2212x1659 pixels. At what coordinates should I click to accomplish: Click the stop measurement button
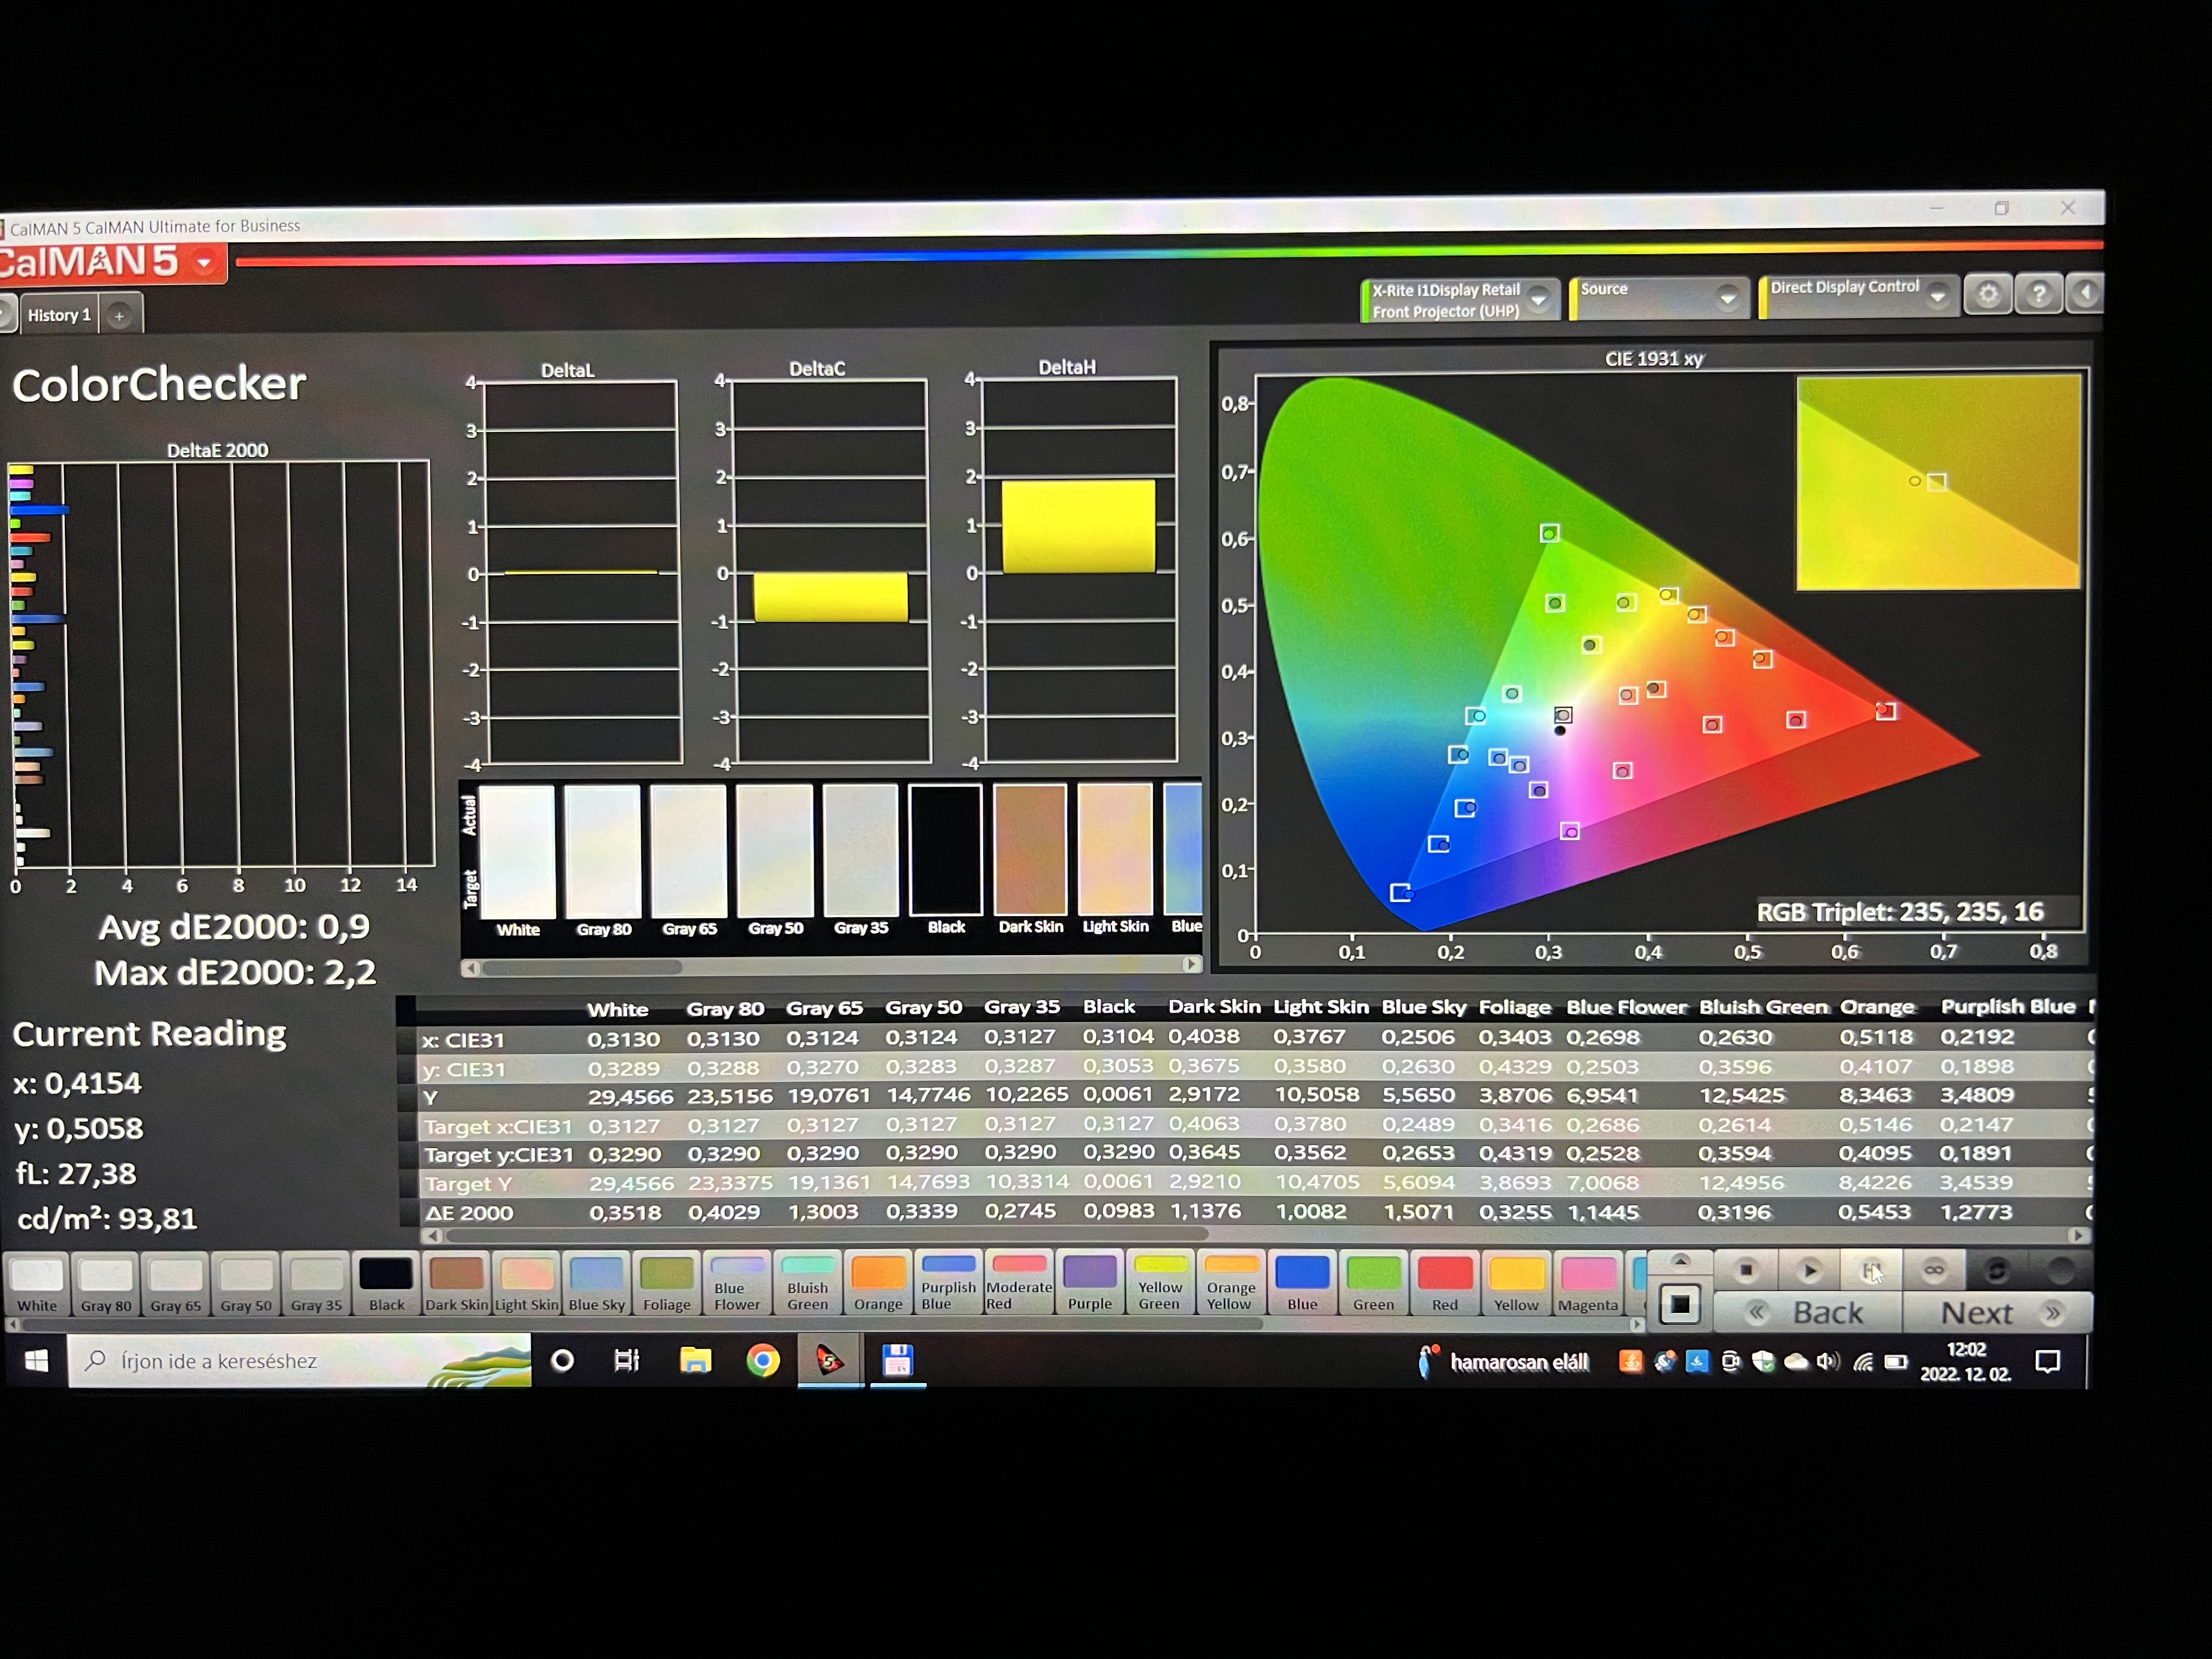click(1746, 1270)
